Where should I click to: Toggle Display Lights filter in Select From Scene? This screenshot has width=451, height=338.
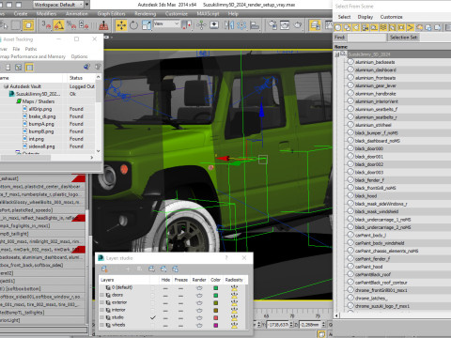click(356, 28)
